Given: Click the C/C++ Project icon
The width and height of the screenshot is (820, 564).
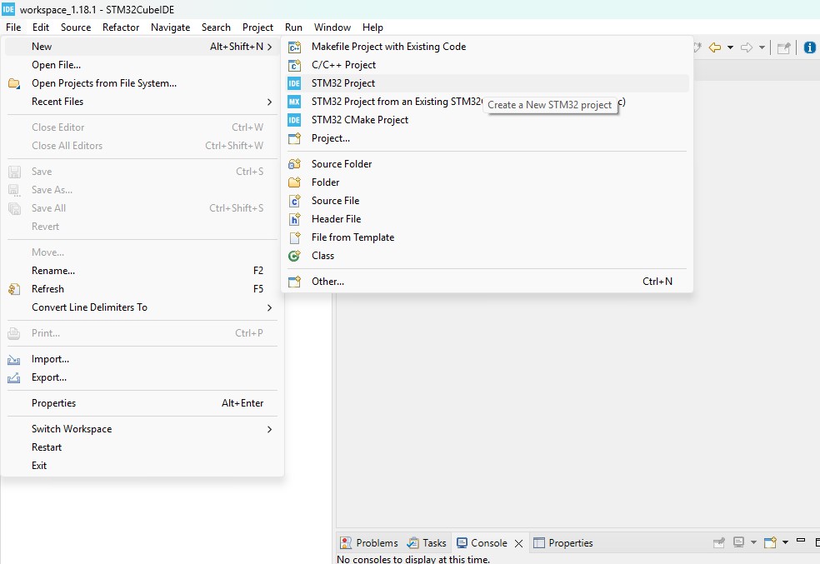Looking at the screenshot, I should click(x=294, y=65).
